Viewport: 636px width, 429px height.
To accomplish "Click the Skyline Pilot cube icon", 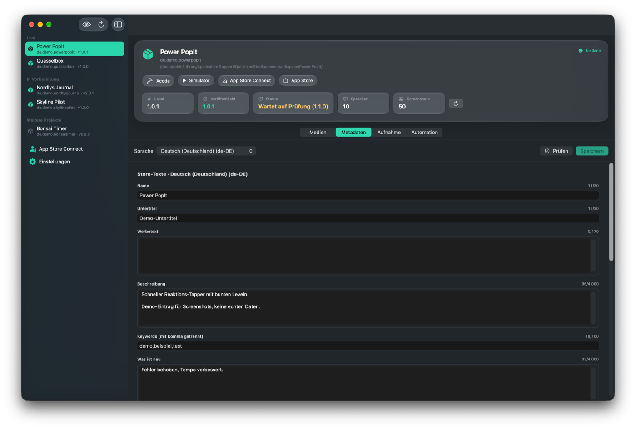I will click(30, 104).
